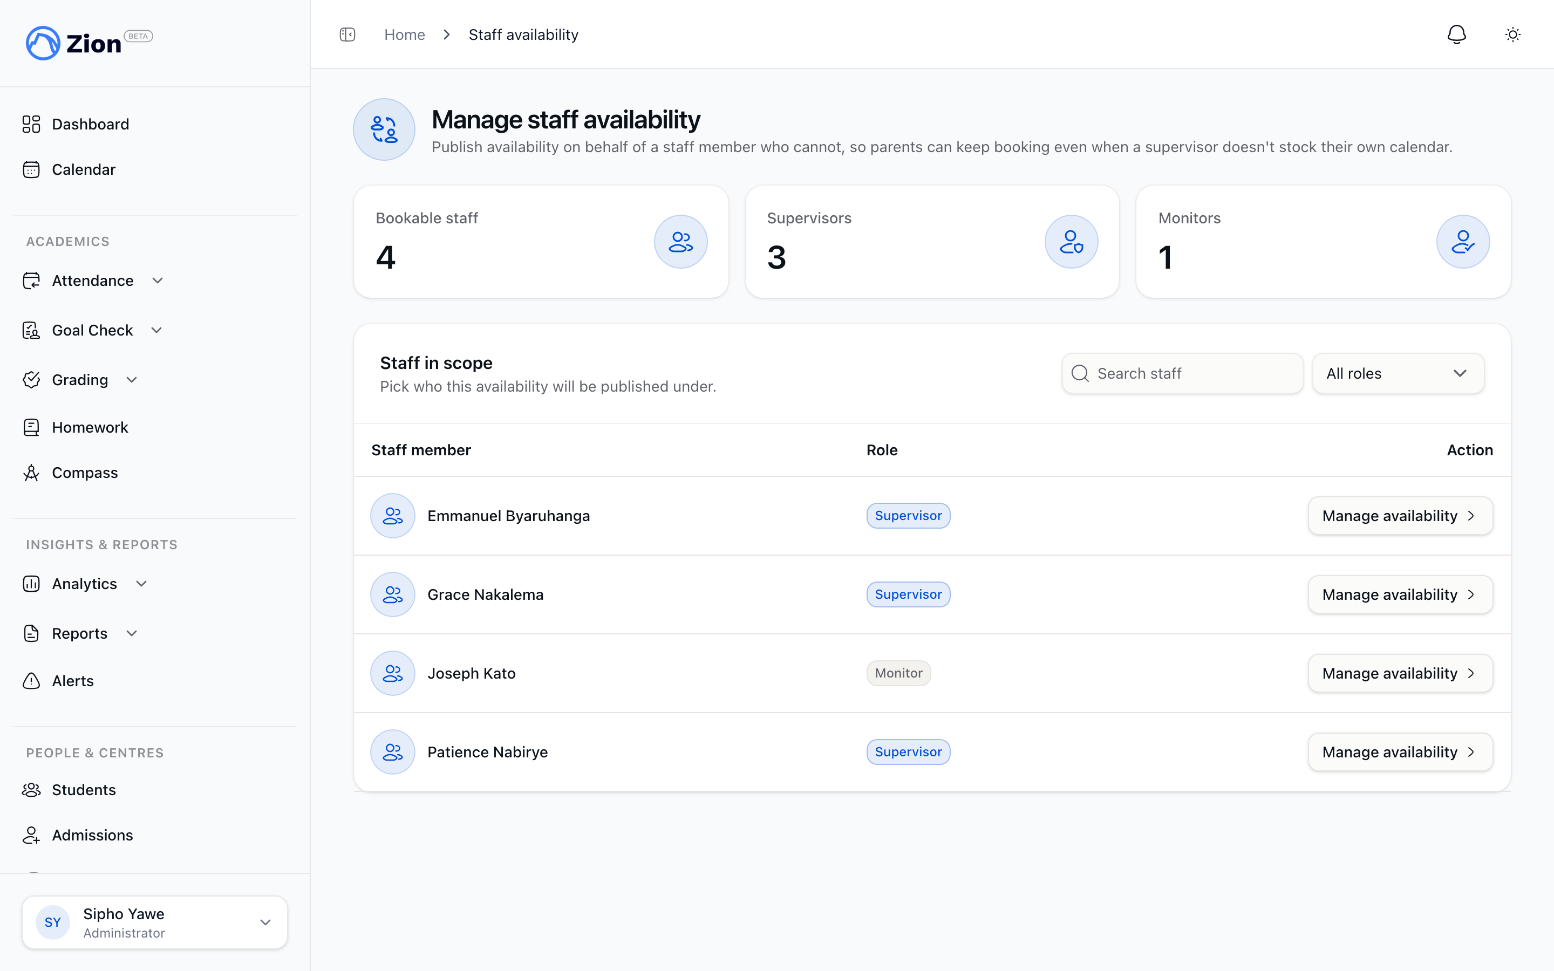Screen dimensions: 1554x971
Task: Click the Staff availability breadcrumb
Action: [523, 35]
